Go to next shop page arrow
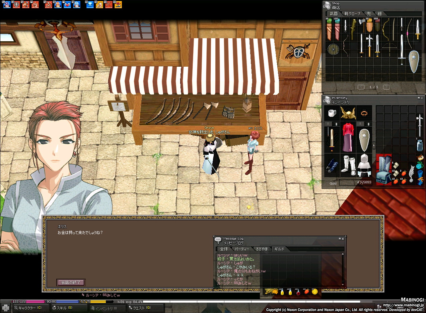Screen dimensions: 426x313 [x=386, y=87]
